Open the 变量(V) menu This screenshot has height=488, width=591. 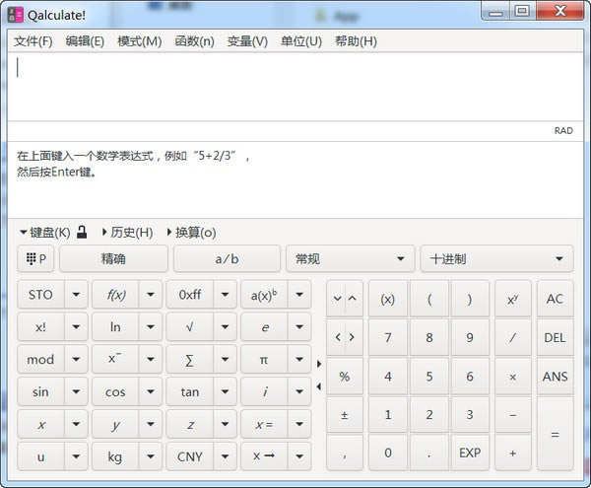247,41
